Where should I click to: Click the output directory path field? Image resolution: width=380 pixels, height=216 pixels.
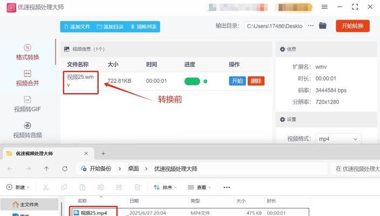274,26
